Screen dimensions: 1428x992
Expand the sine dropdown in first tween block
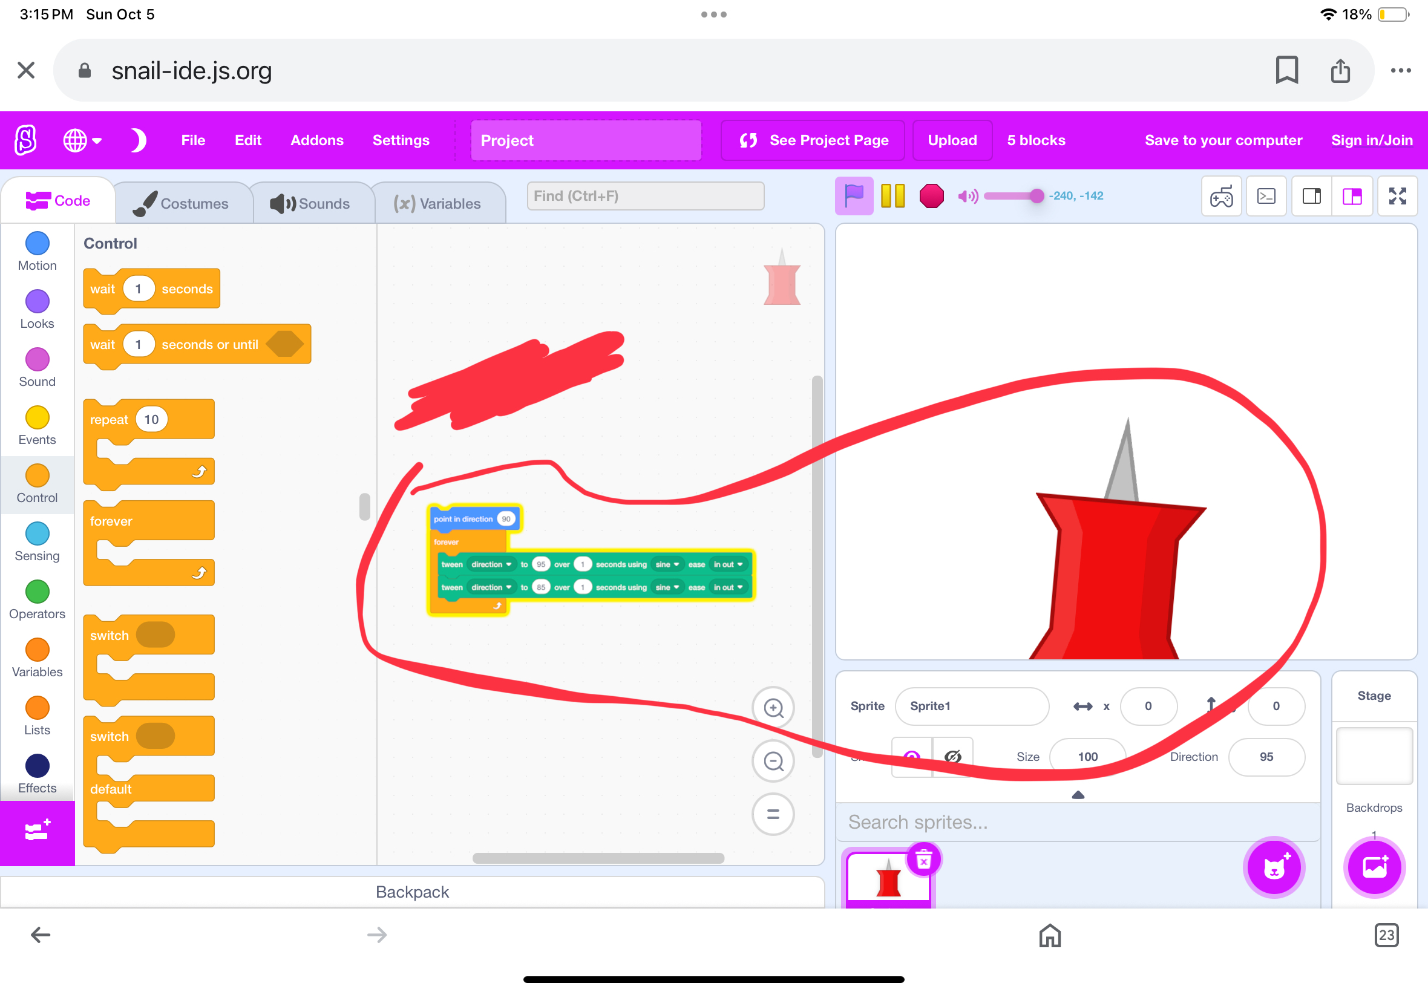[667, 564]
